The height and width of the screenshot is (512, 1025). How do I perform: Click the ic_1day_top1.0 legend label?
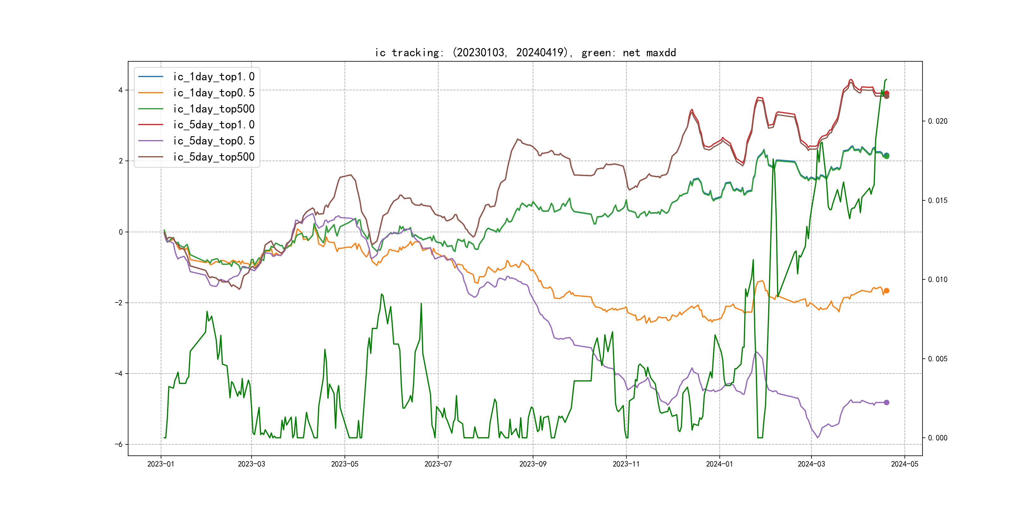tap(214, 77)
